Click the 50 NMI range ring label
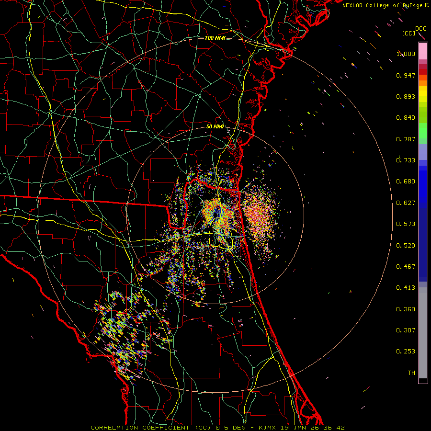 (x=215, y=127)
